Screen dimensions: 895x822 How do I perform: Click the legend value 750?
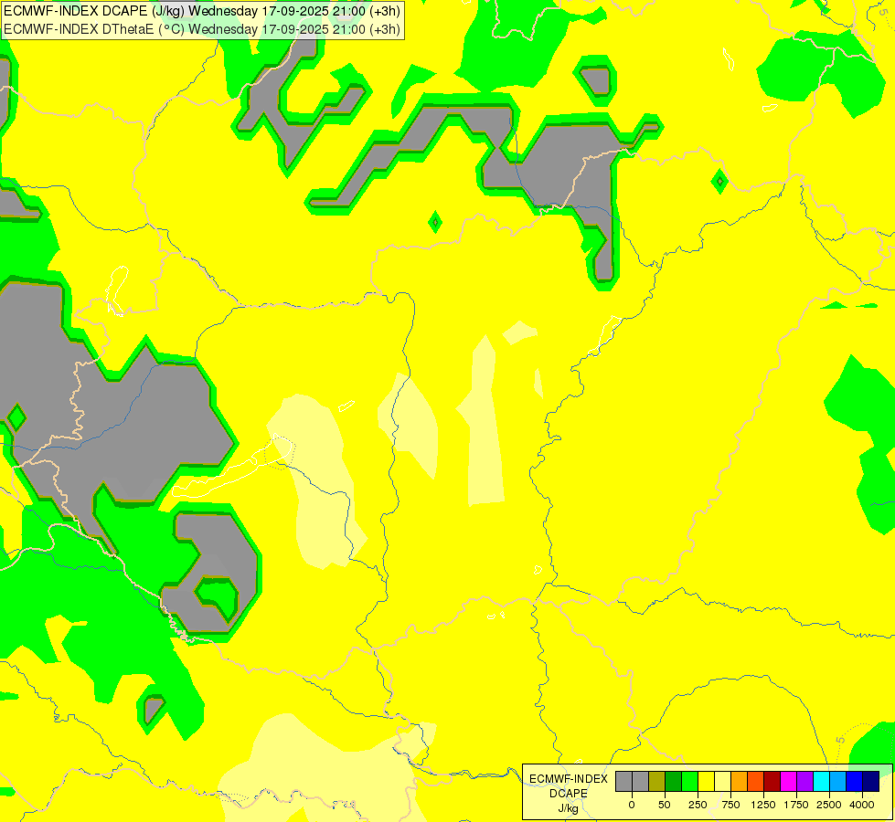(730, 805)
